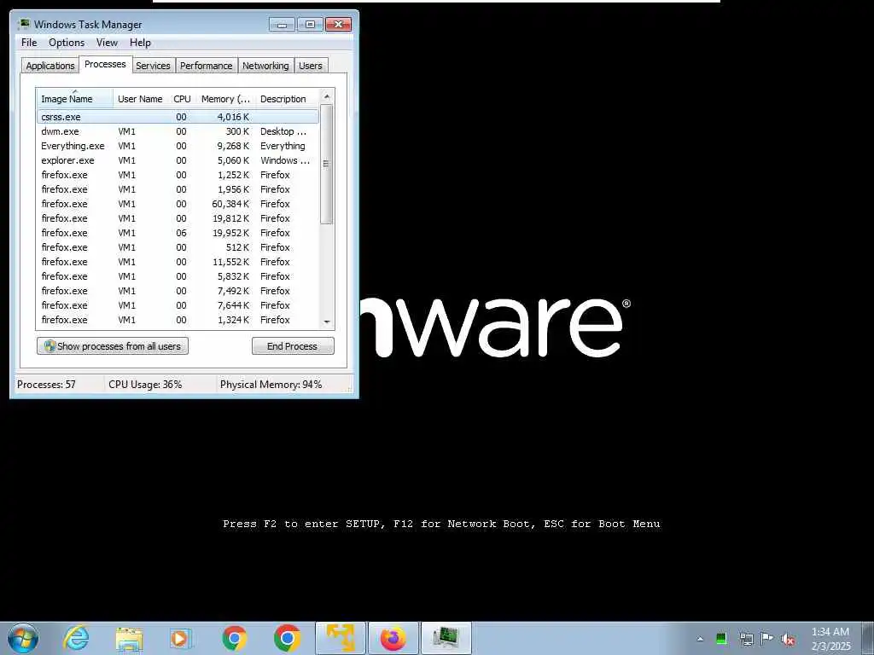
Task: Click Processes: 57 in status bar
Action: pos(46,385)
